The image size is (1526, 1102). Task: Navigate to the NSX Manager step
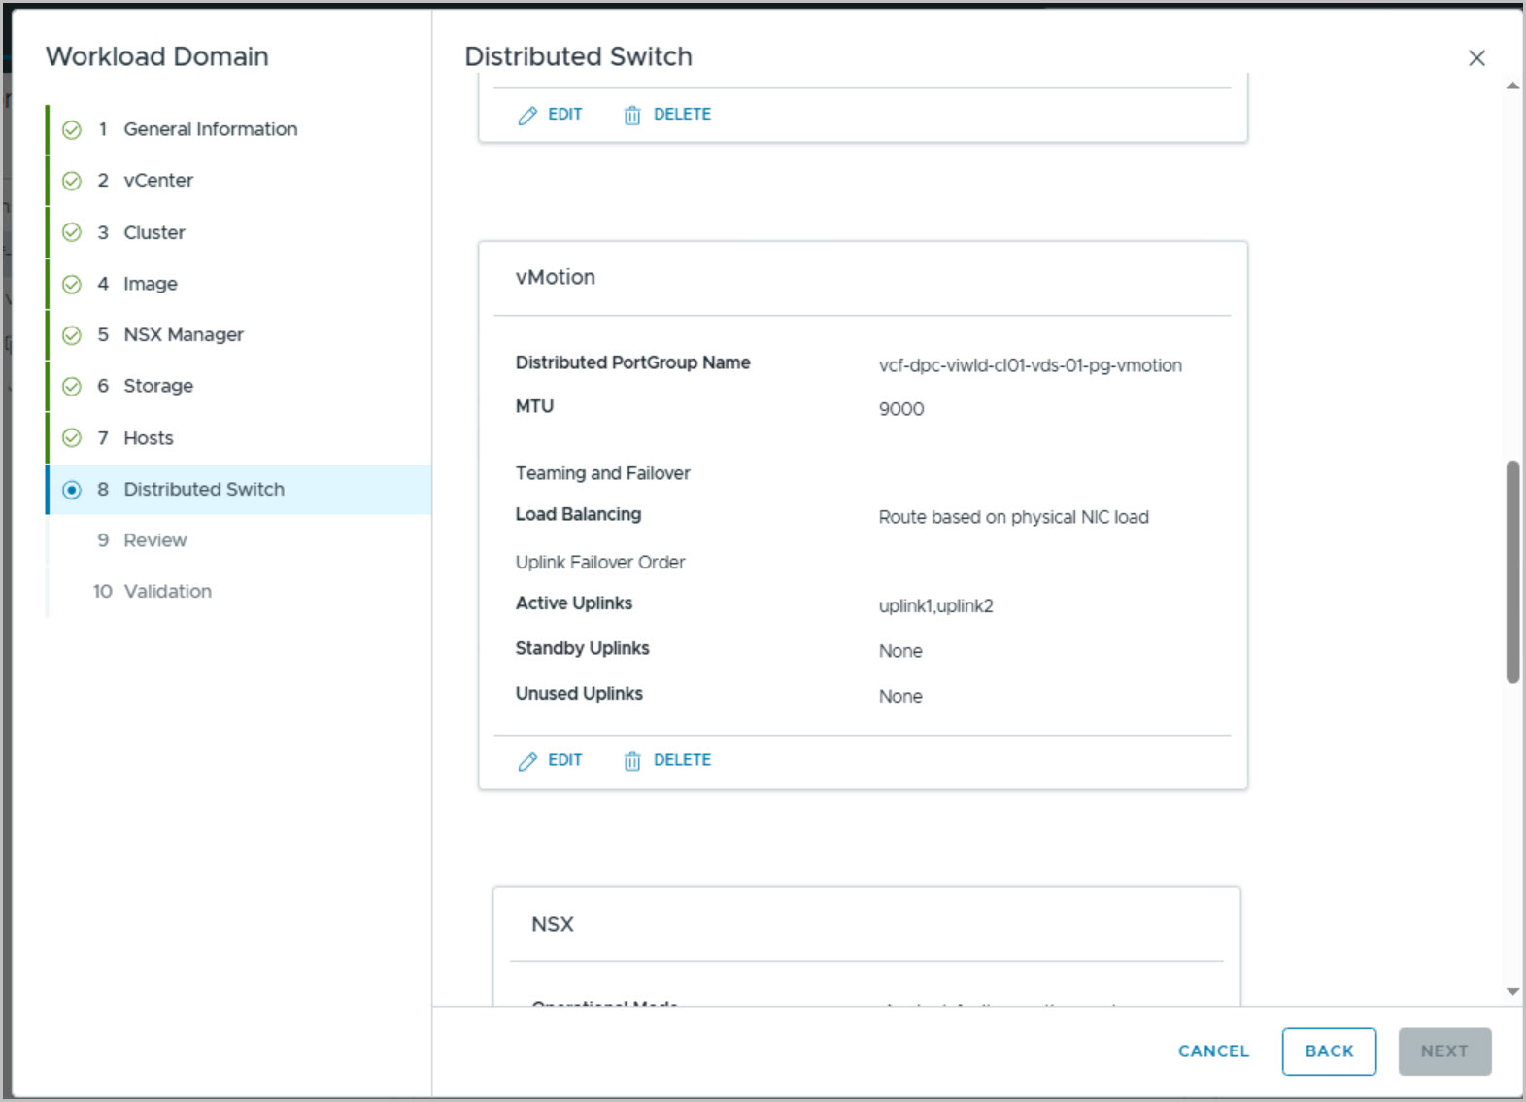click(184, 335)
